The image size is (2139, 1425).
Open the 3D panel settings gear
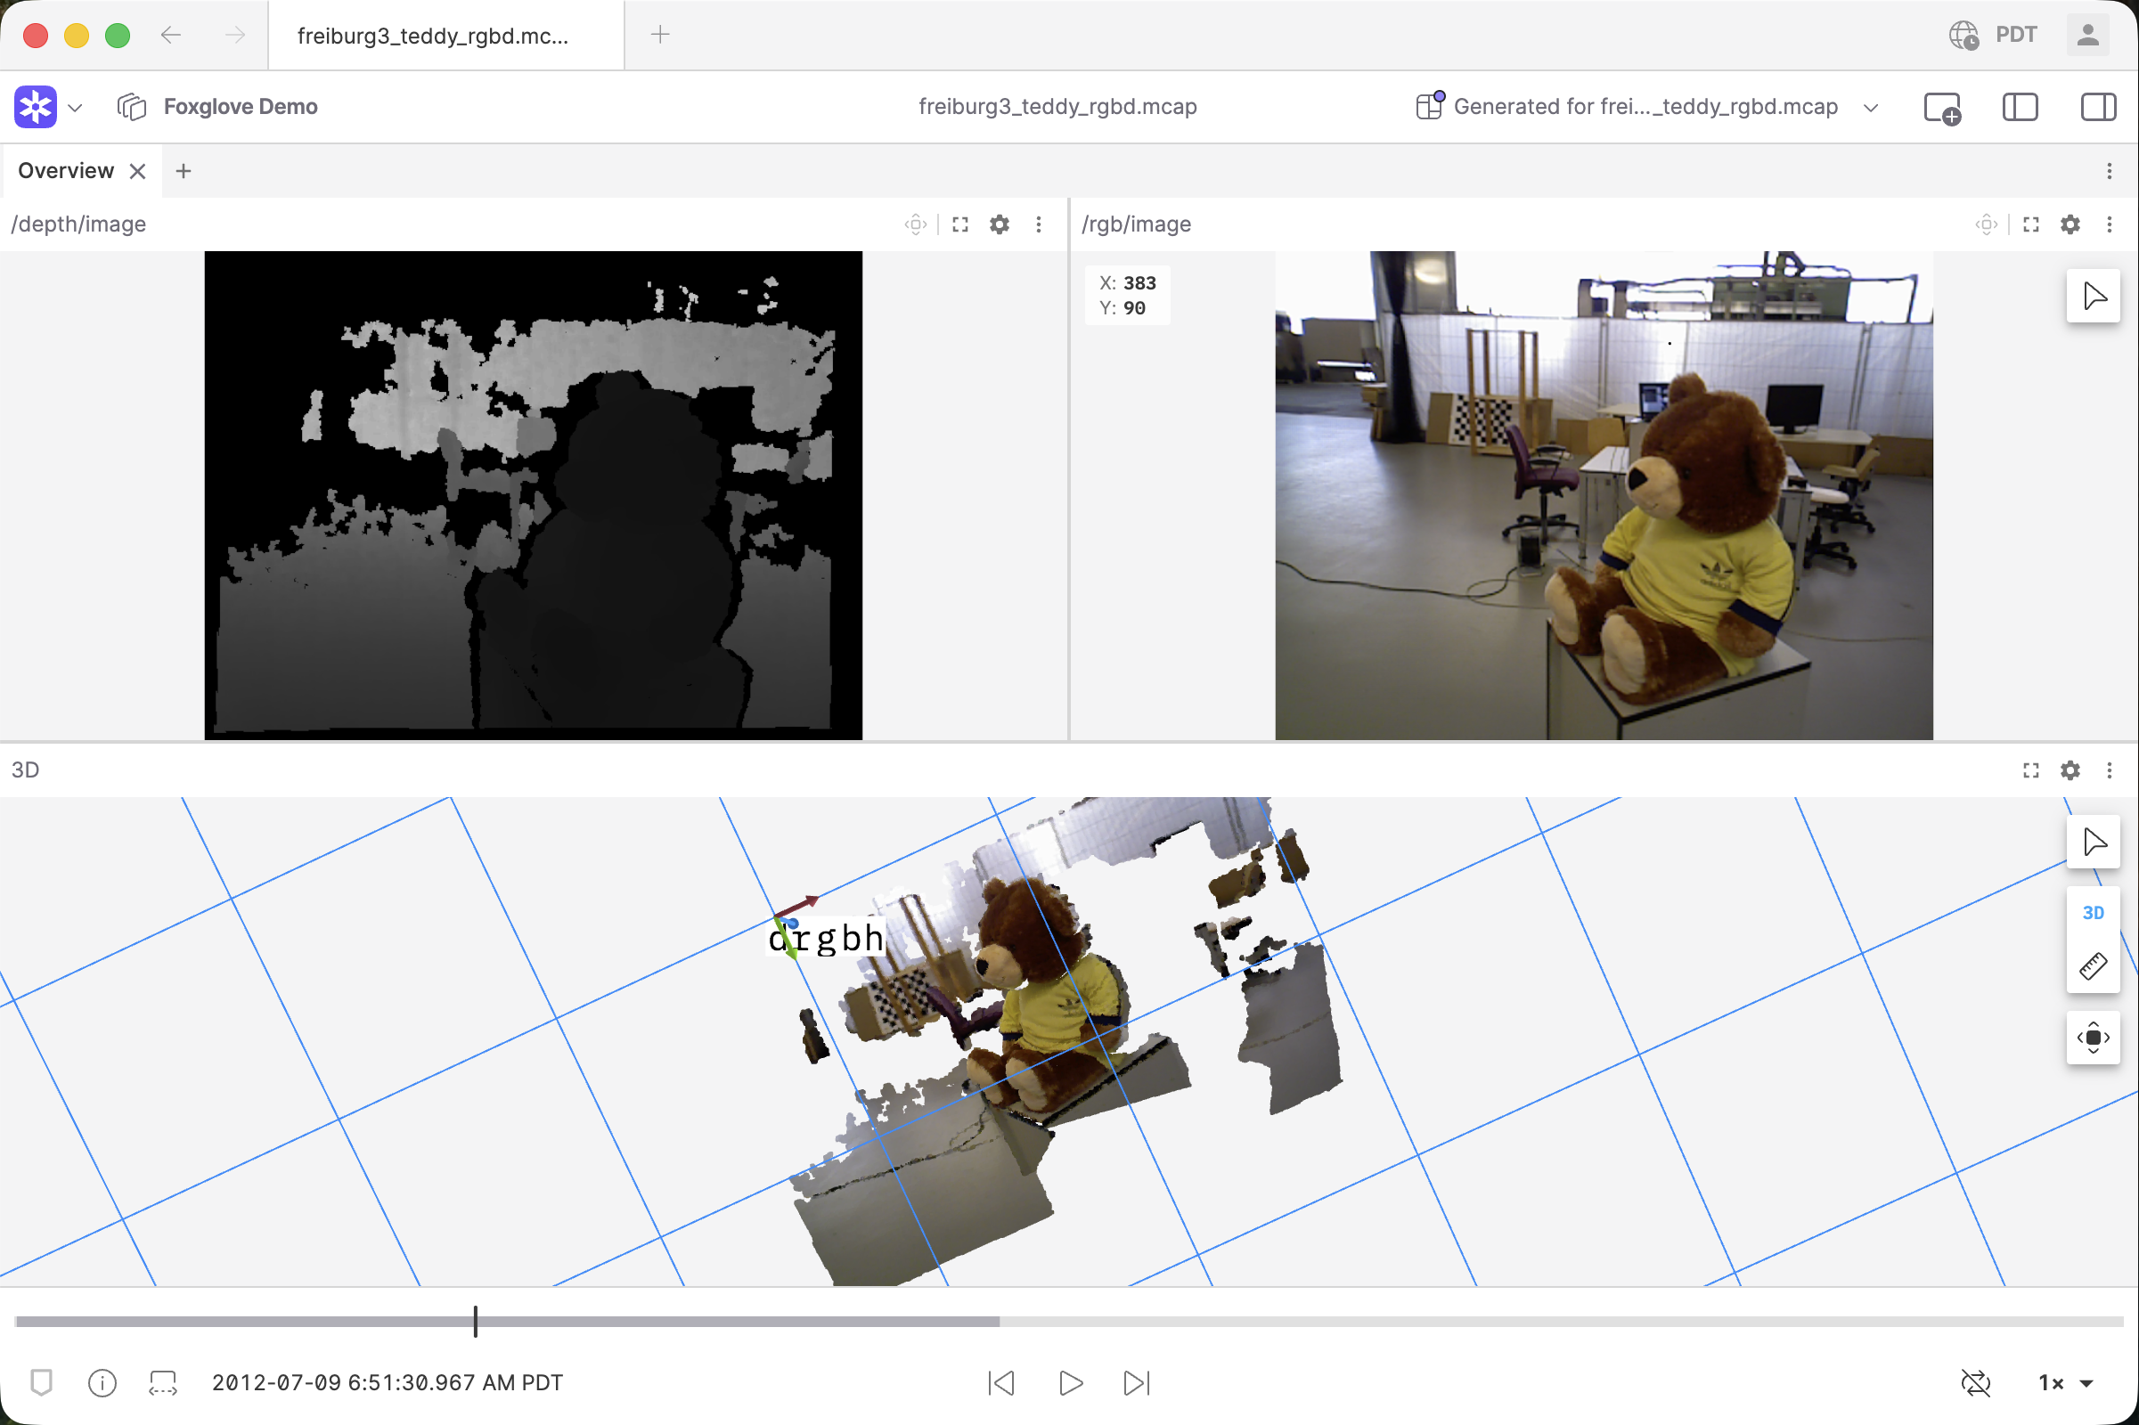2070,770
